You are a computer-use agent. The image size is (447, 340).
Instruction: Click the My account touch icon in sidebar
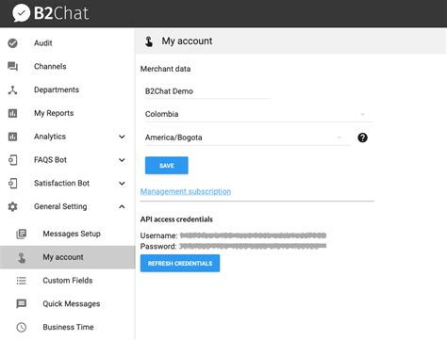click(x=22, y=257)
